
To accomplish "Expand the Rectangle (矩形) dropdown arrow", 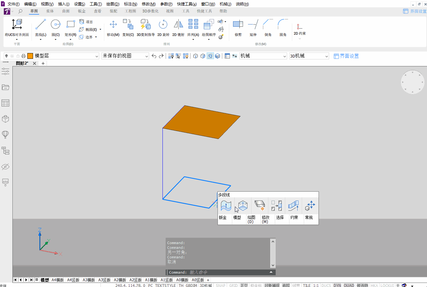I will click(x=71, y=39).
